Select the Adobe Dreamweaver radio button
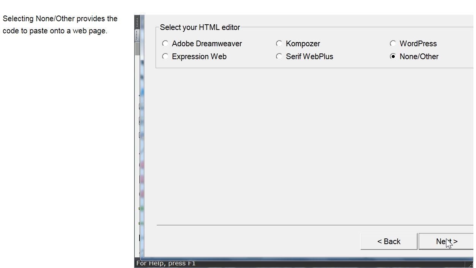The image size is (476, 268). tap(165, 44)
